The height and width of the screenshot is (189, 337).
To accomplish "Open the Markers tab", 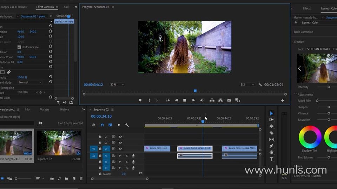I will pos(45,109).
